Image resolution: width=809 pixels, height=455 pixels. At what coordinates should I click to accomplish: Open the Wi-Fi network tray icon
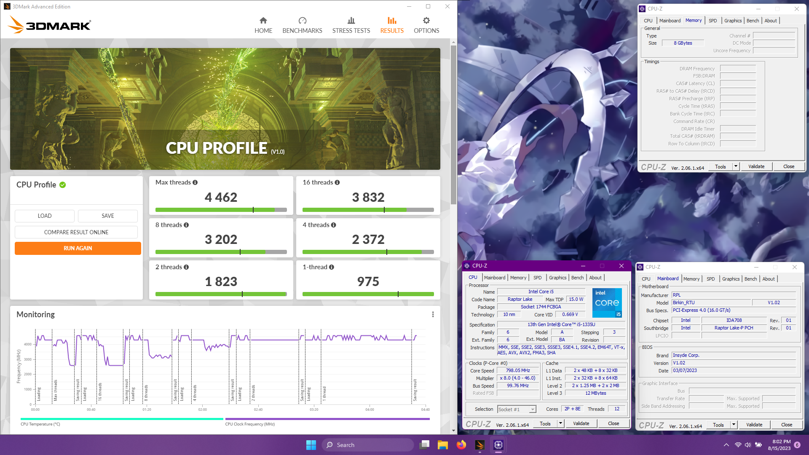(738, 445)
